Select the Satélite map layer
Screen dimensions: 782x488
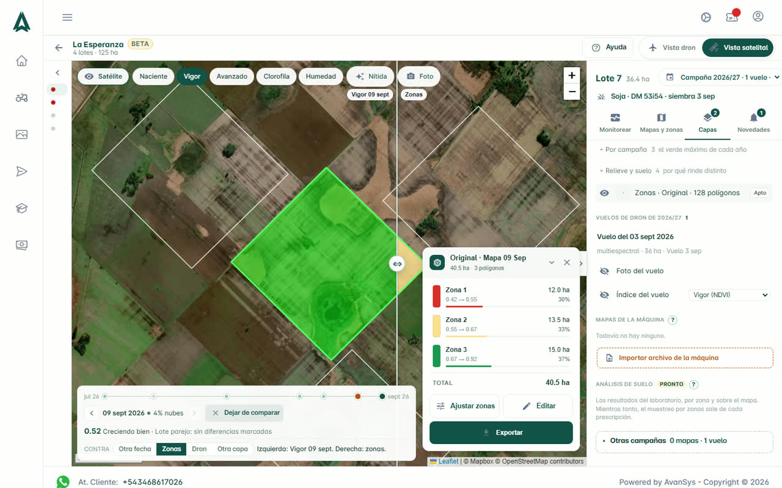103,76
